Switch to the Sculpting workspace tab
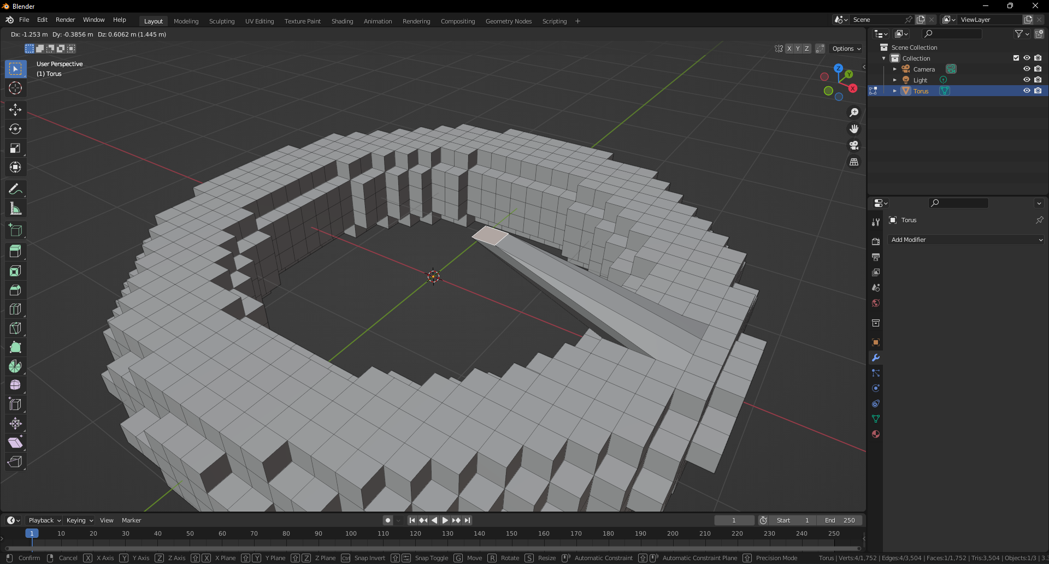 [x=222, y=21]
